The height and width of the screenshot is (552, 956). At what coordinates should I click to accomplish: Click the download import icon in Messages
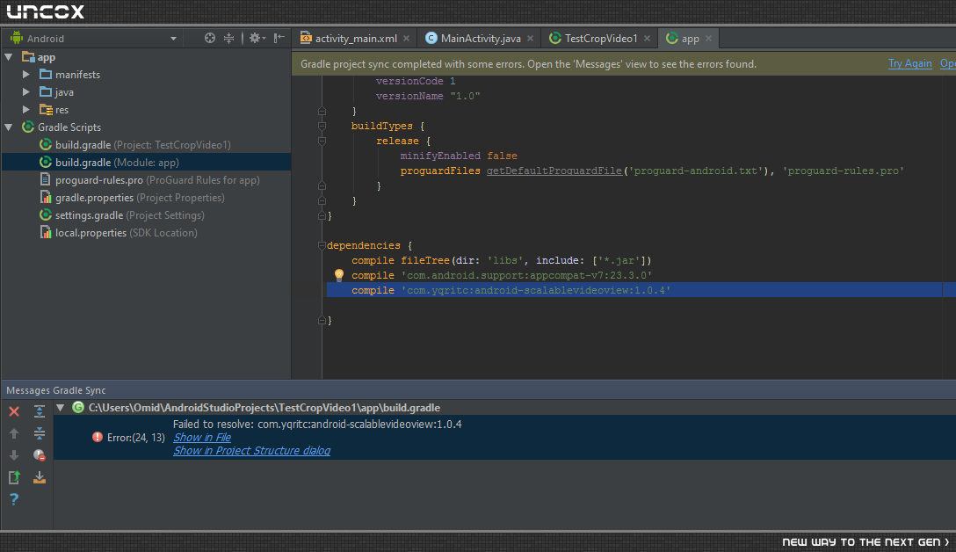point(39,477)
